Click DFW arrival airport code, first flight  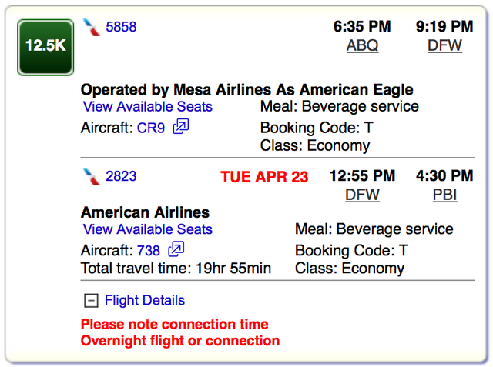tap(444, 45)
